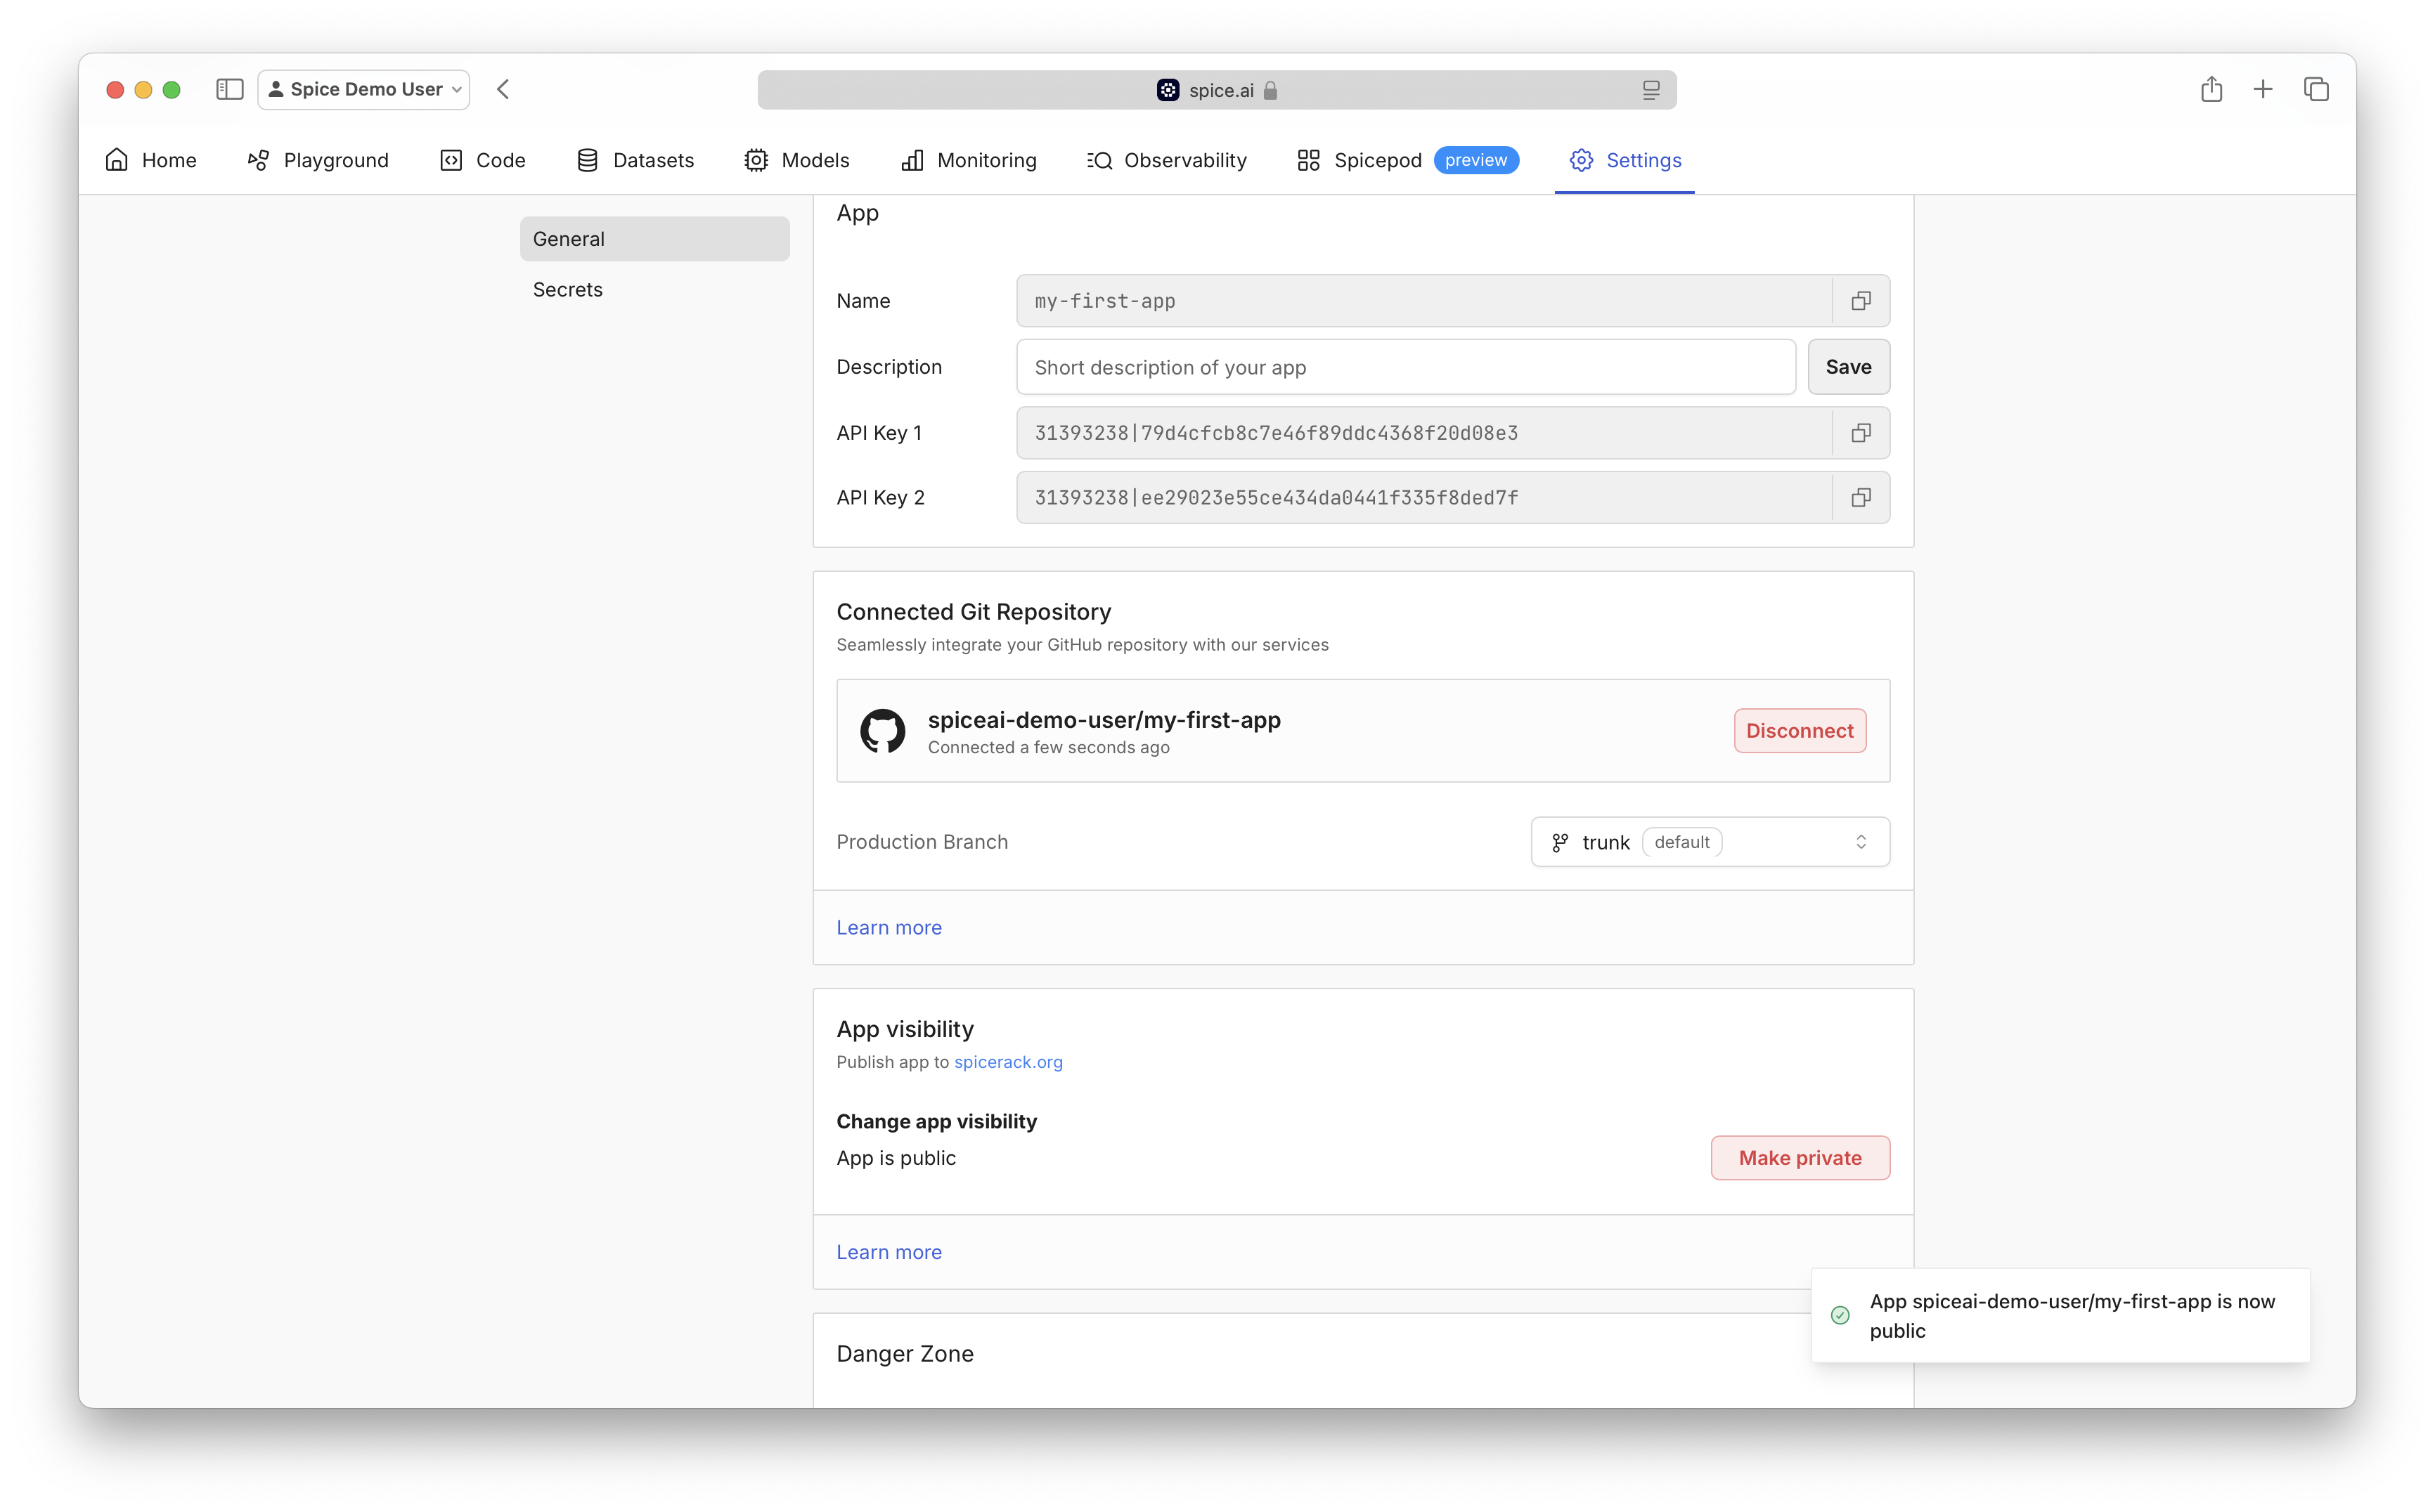Go to the Home tab
This screenshot has width=2435, height=1512.
click(151, 160)
